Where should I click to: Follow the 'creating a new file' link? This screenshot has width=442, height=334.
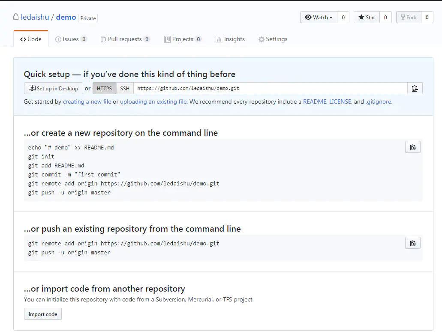click(x=87, y=102)
